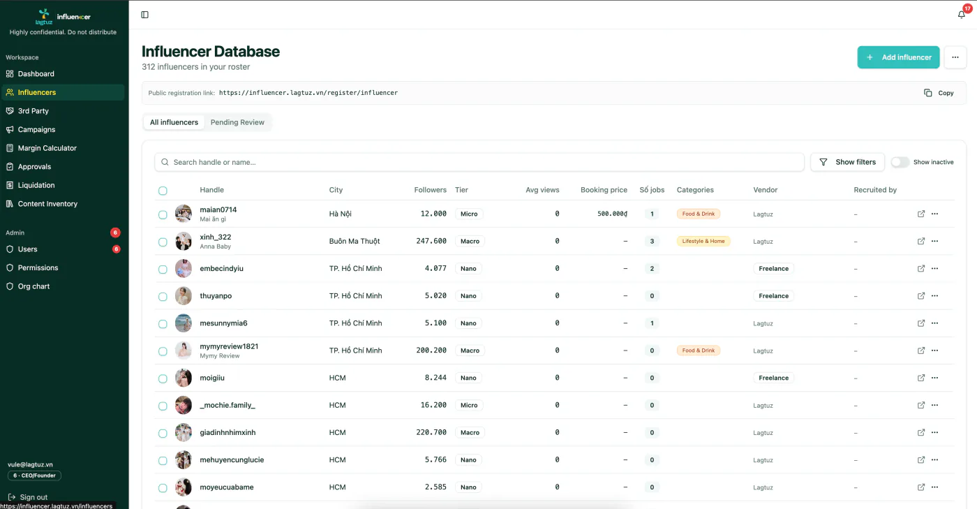This screenshot has height=509, width=977.
Task: Click the Add influencer button
Action: pos(898,57)
